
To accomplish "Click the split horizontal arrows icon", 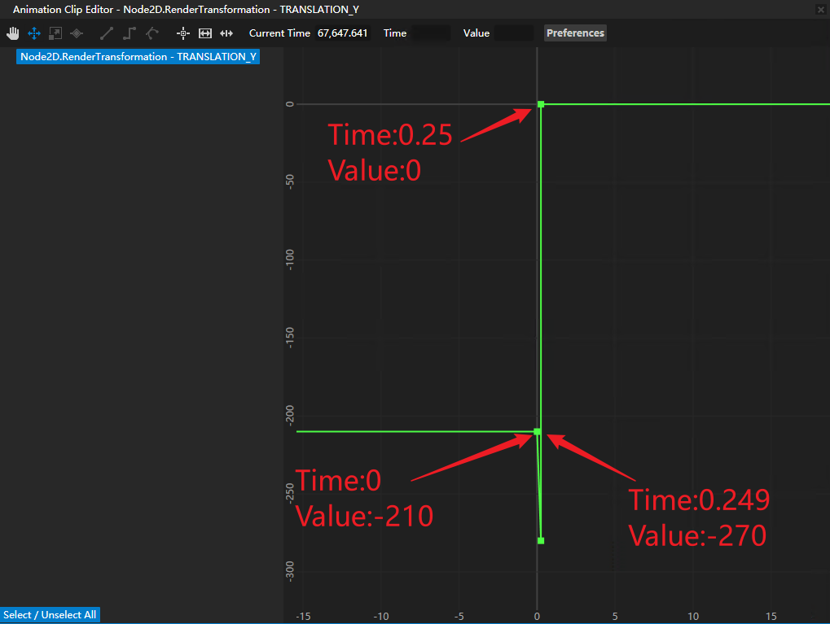I will pyautogui.click(x=226, y=33).
